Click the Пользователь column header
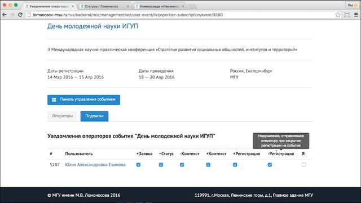Image resolution: width=361 pixels, height=203 pixels. [x=79, y=154]
